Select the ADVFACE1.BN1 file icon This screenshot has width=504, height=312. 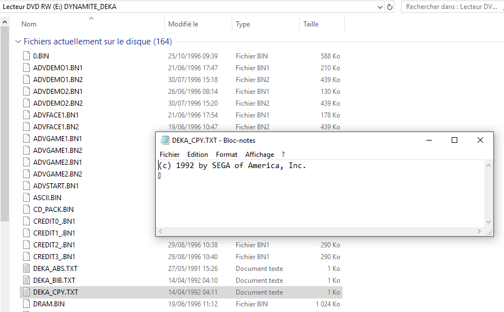tap(26, 115)
